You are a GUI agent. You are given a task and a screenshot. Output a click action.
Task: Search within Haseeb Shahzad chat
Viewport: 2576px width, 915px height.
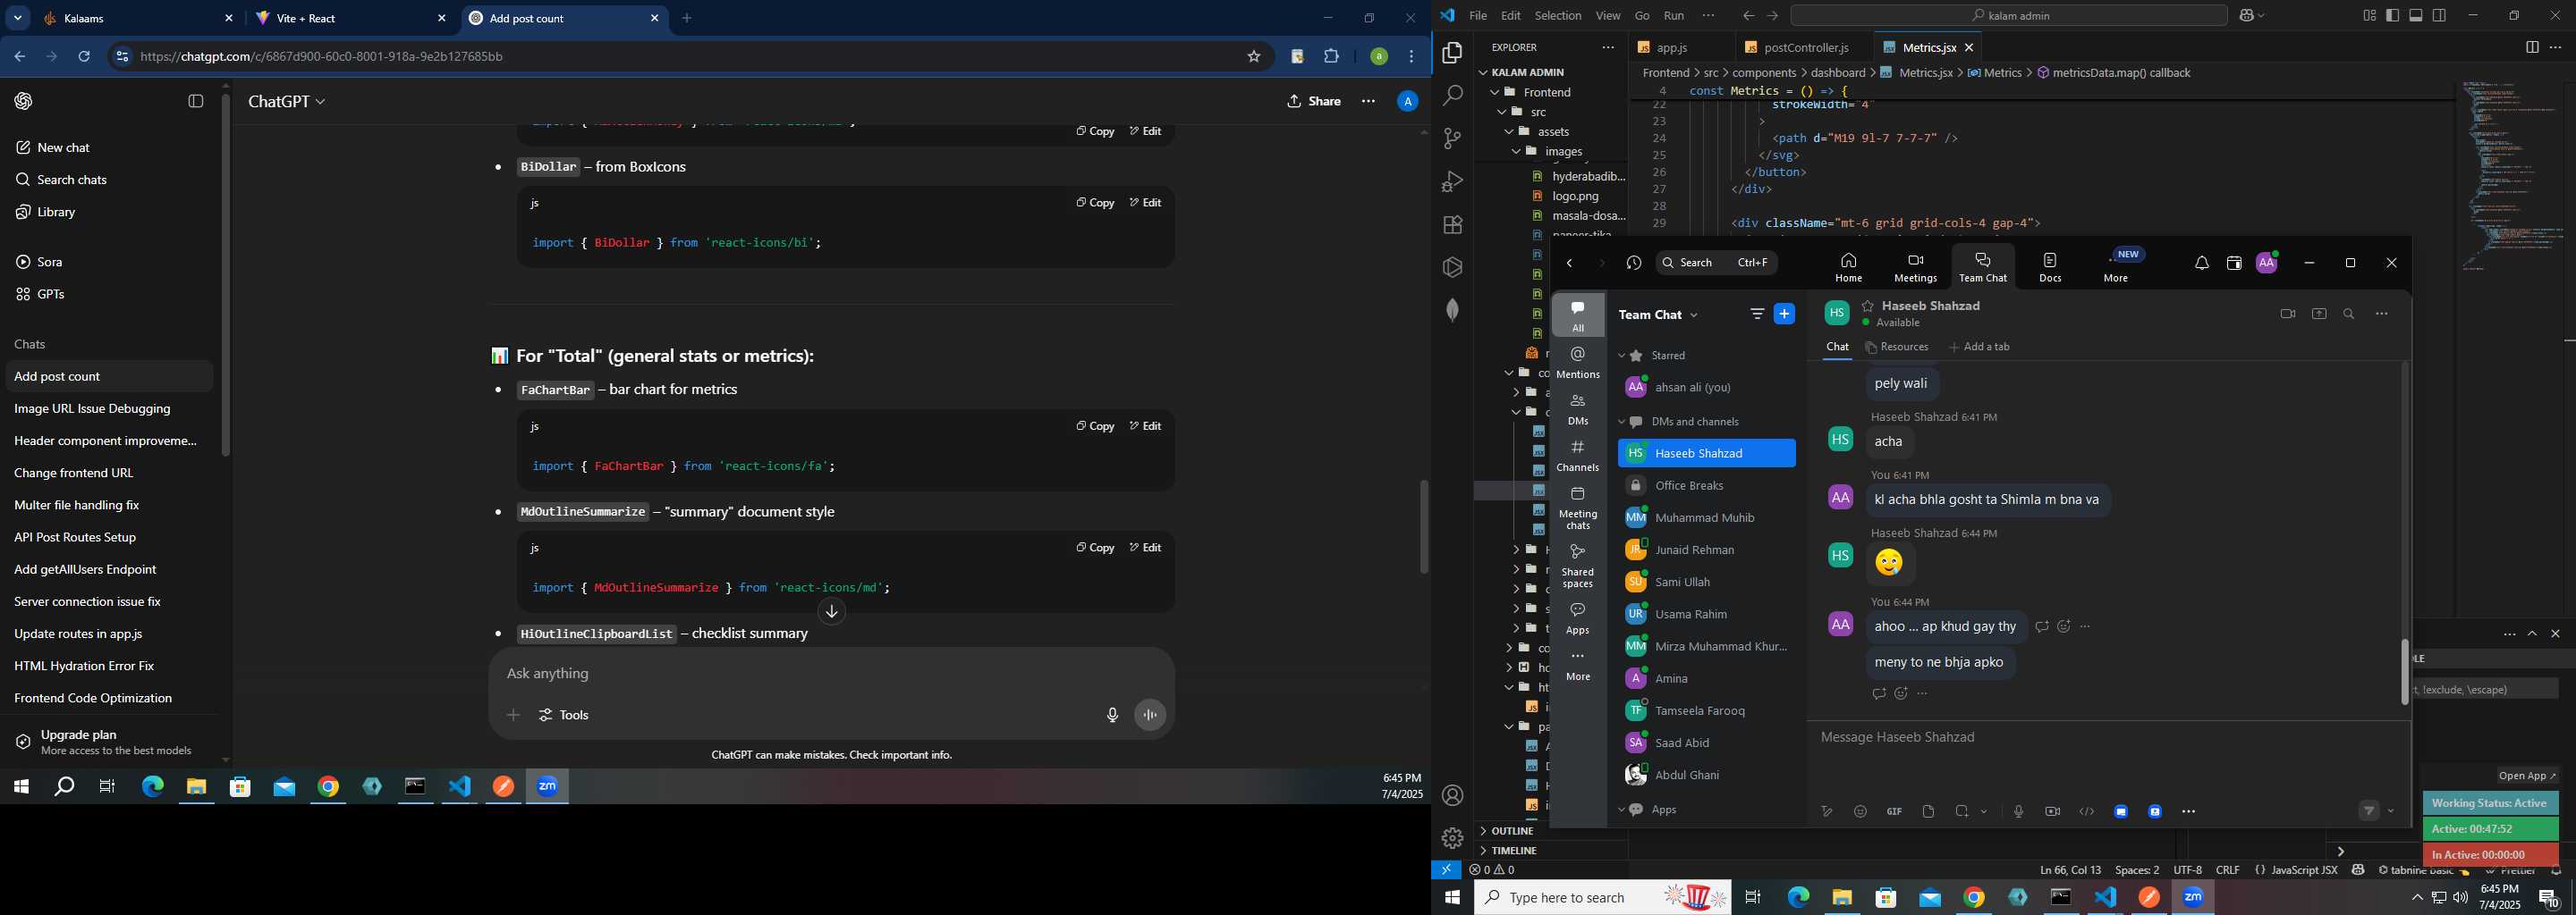point(2349,314)
